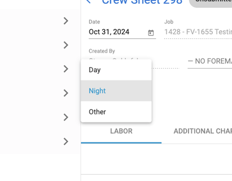Click the Job field label
Screen dimensions: 232x181
169,22
